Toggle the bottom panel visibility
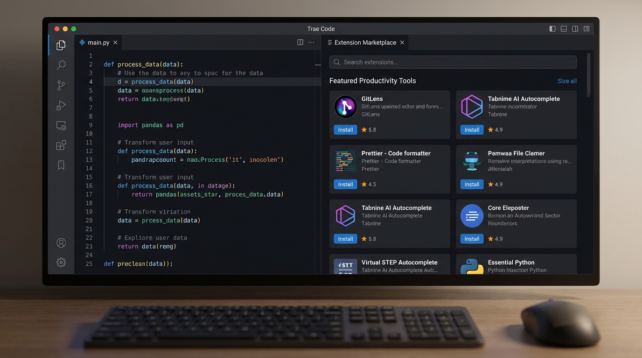The height and width of the screenshot is (358, 642). (563, 28)
